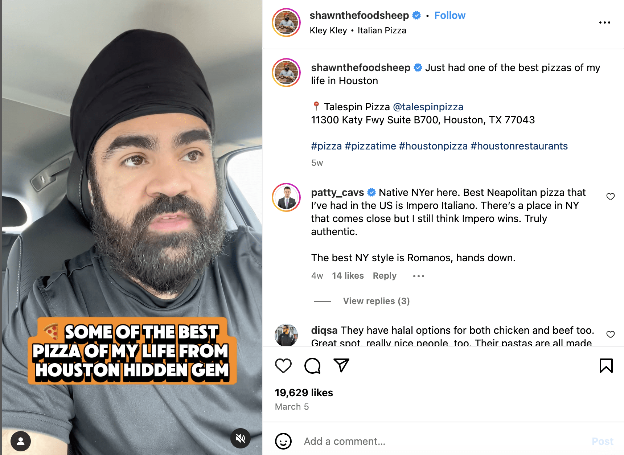Open comments with the speech bubble icon
Image resolution: width=624 pixels, height=455 pixels.
point(312,365)
